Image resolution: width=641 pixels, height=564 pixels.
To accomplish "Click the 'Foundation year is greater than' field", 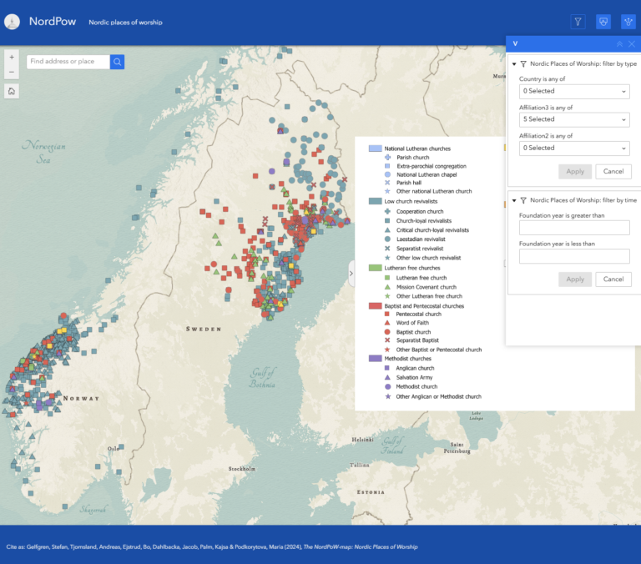I will (x=573, y=228).
